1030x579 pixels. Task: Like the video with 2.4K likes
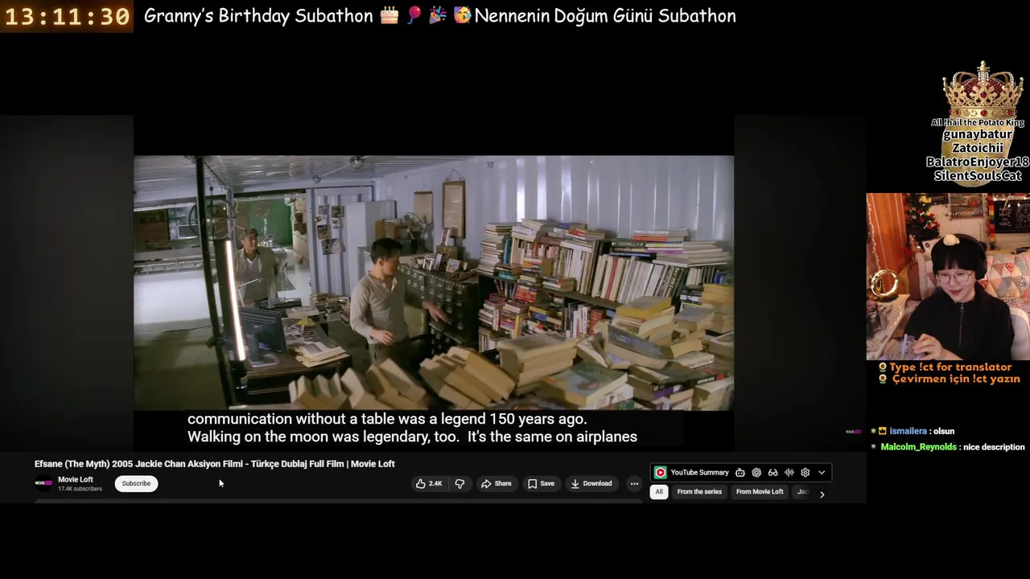pyautogui.click(x=429, y=483)
